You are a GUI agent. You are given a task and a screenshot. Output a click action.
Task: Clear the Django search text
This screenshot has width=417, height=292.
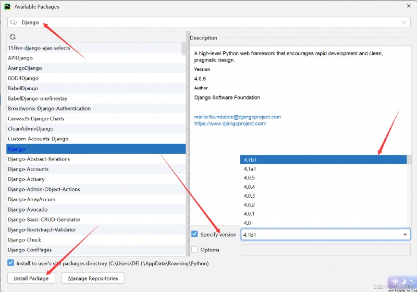(x=403, y=22)
